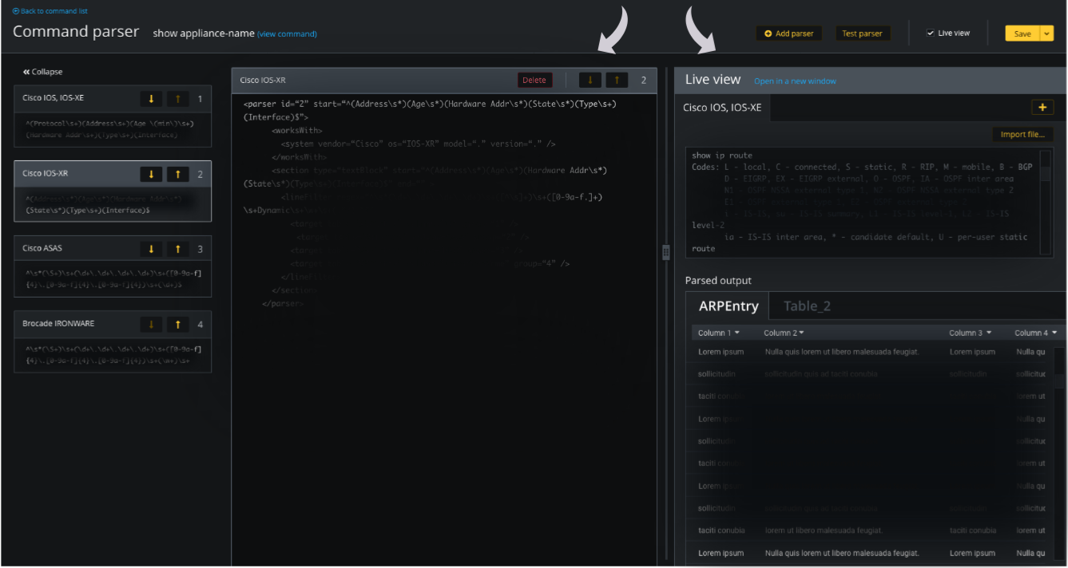Click the parsed output table scrollbar
1068x568 pixels.
tap(1059, 455)
